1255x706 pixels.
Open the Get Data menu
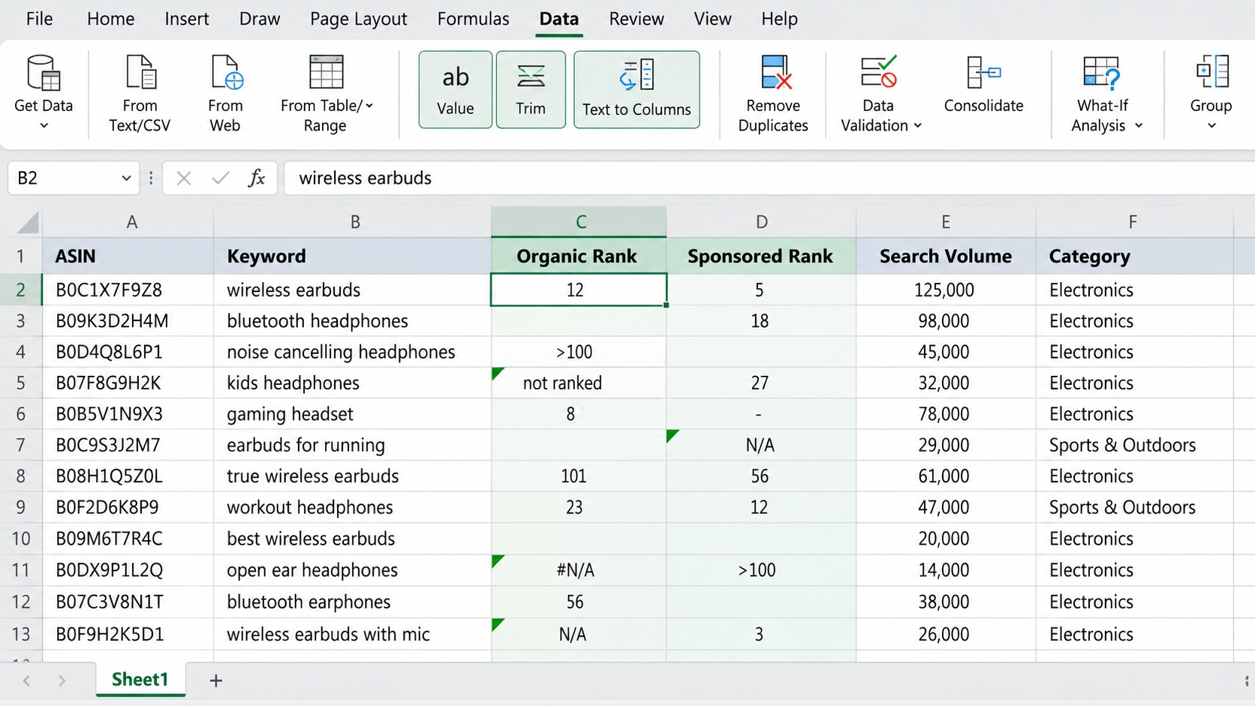(x=44, y=93)
